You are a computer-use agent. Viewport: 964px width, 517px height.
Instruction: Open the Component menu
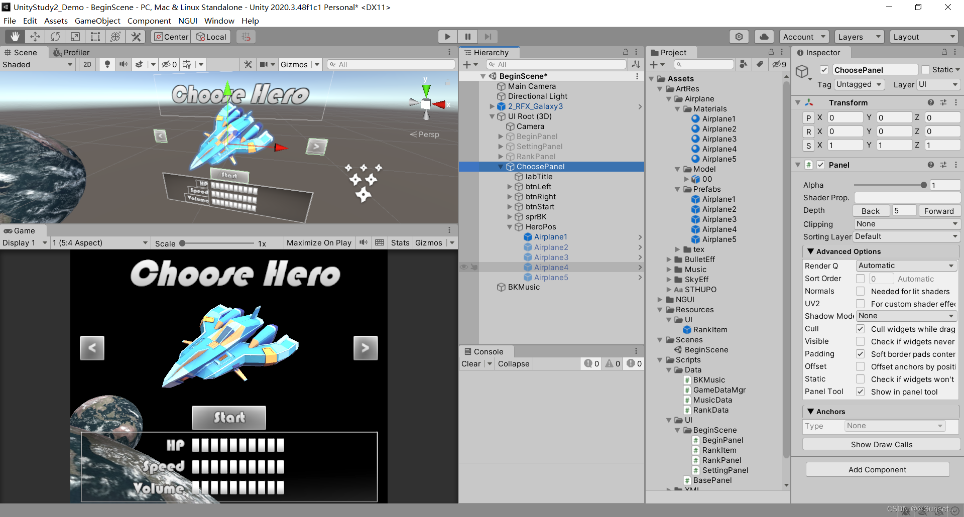tap(149, 21)
